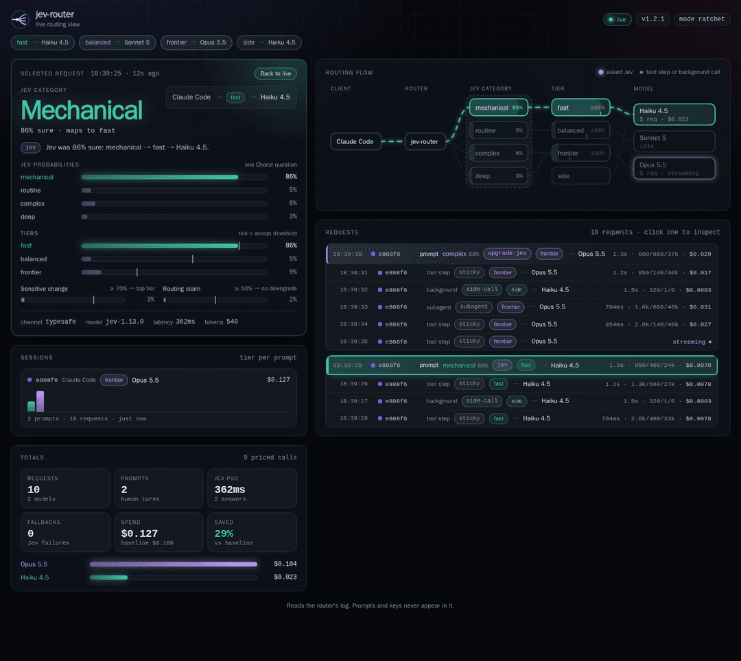This screenshot has height=661, width=741.
Task: Select the frontier → Opus 5.5 tier chip
Action: pos(196,43)
